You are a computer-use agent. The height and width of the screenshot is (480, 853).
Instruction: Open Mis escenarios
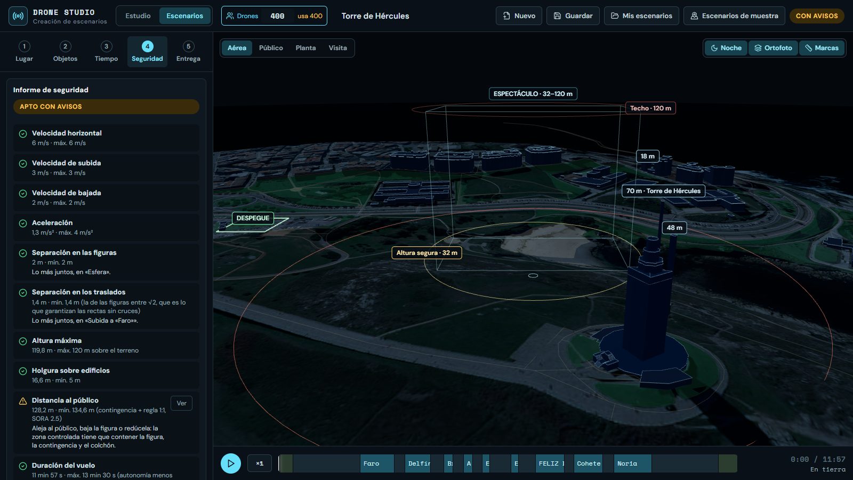(x=641, y=16)
